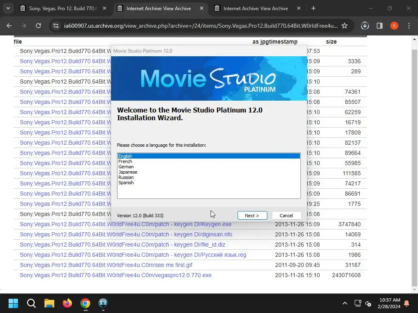View site information icon in address bar
Viewport: 418px width, 313px height.
pyautogui.click(x=56, y=26)
